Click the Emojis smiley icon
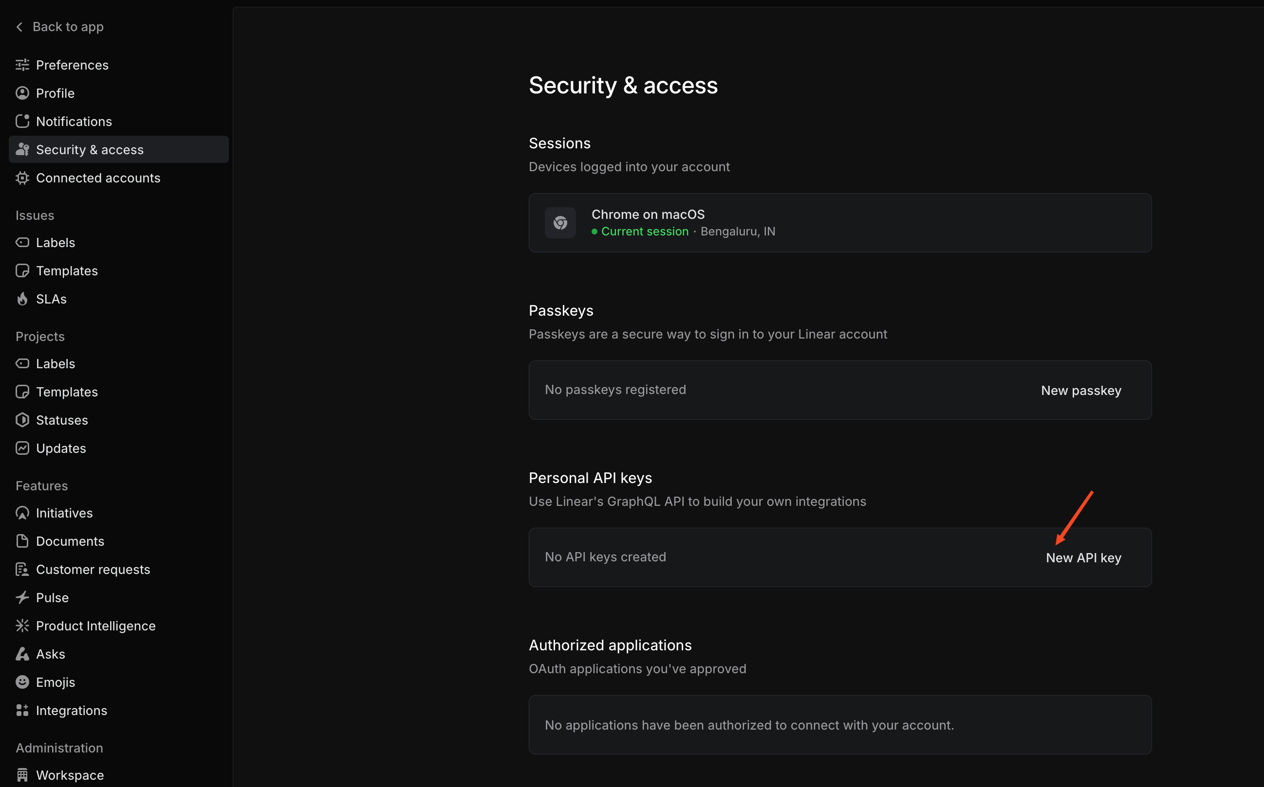This screenshot has width=1264, height=787. [22, 682]
